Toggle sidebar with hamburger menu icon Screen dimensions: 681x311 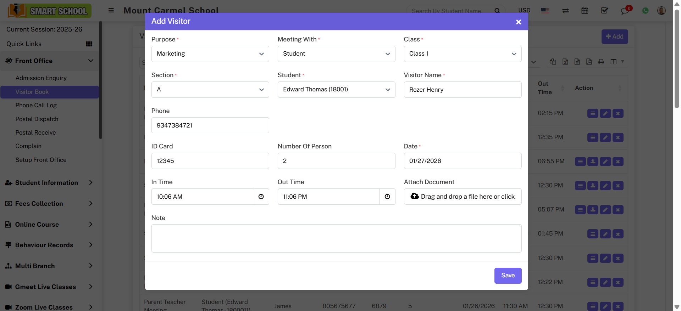[x=111, y=11]
